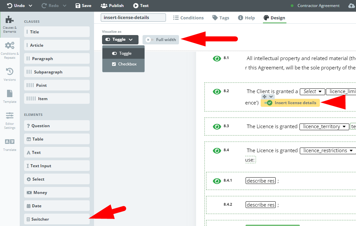Open the Visualize as Toggle dropdown
Viewport: 356px width, 226px height.
click(120, 40)
